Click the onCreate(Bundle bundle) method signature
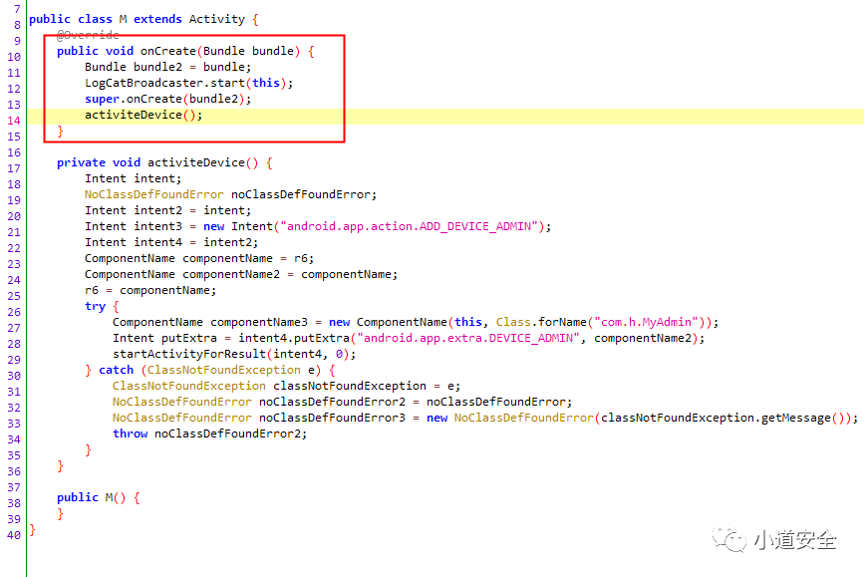 pyautogui.click(x=220, y=51)
